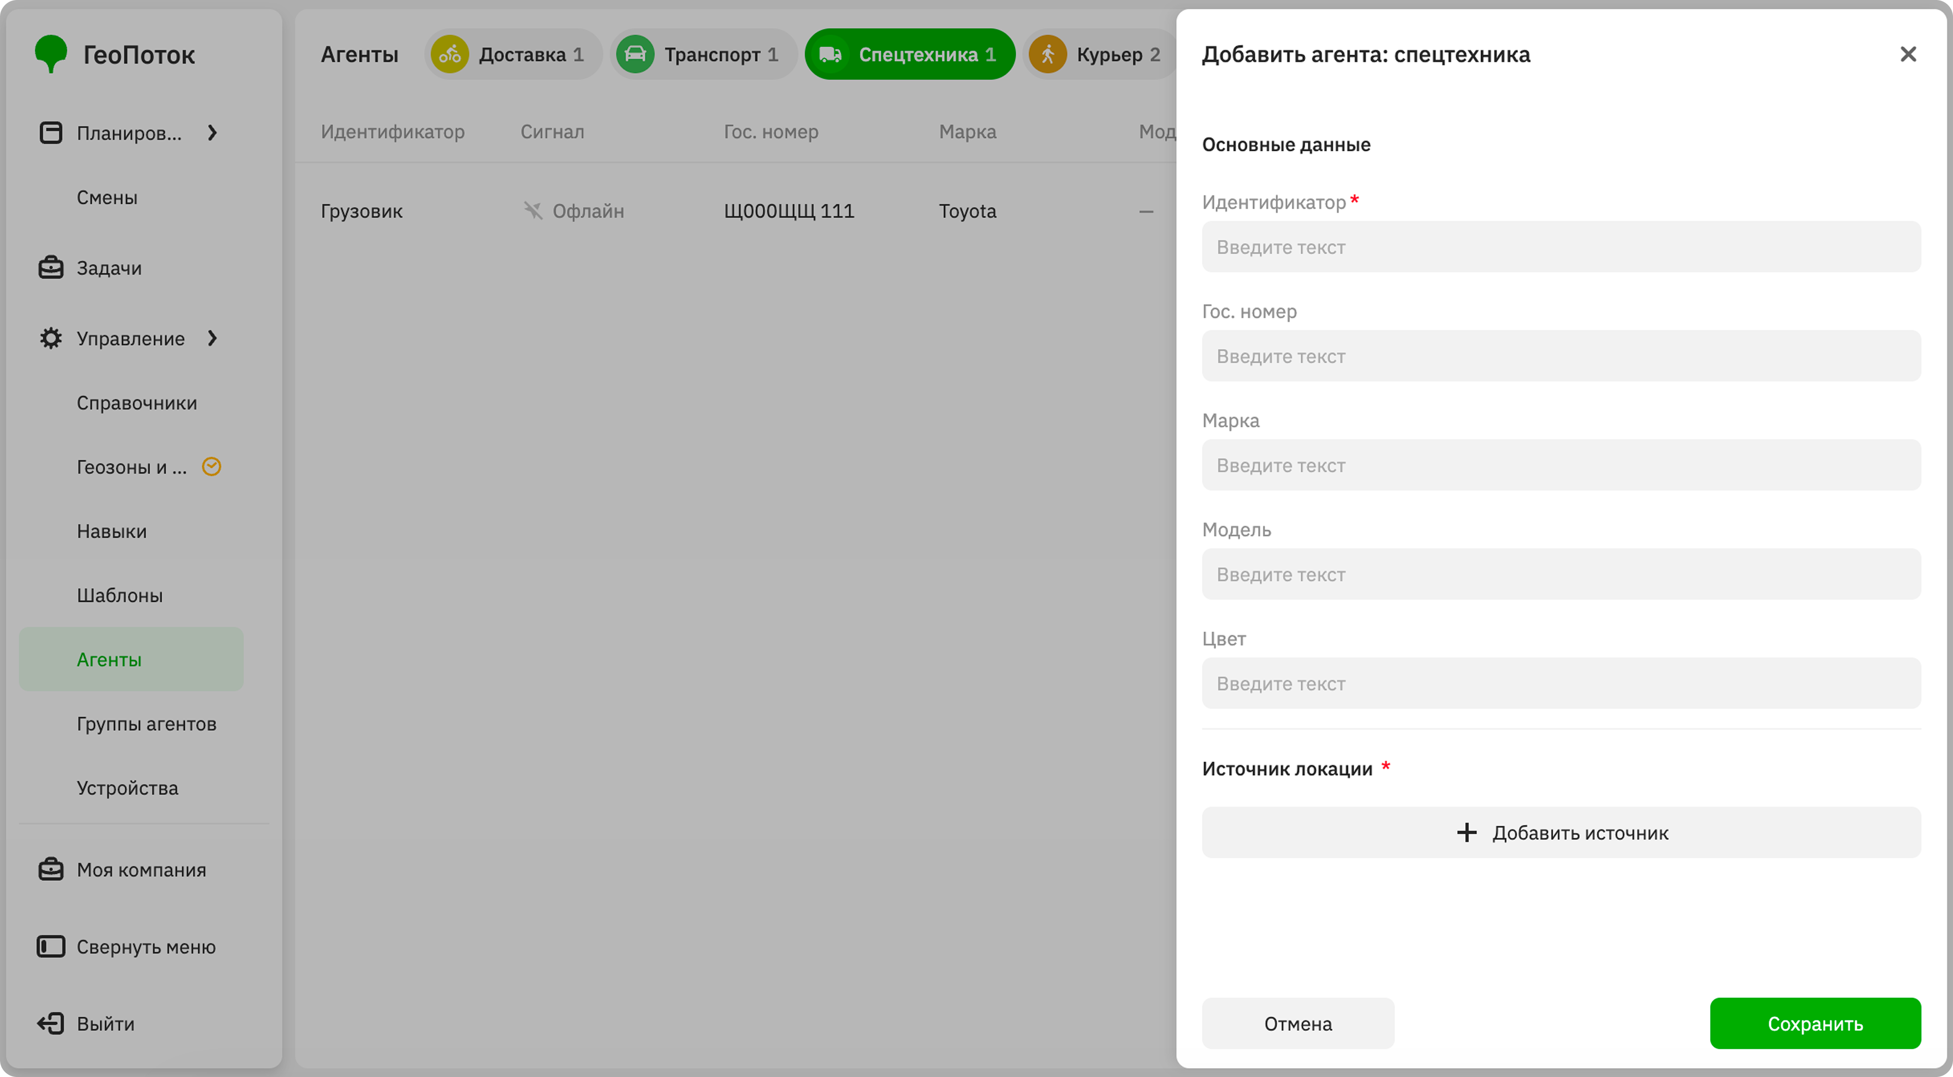Click the Офлайн status text
This screenshot has height=1077, width=1953.
click(x=588, y=211)
